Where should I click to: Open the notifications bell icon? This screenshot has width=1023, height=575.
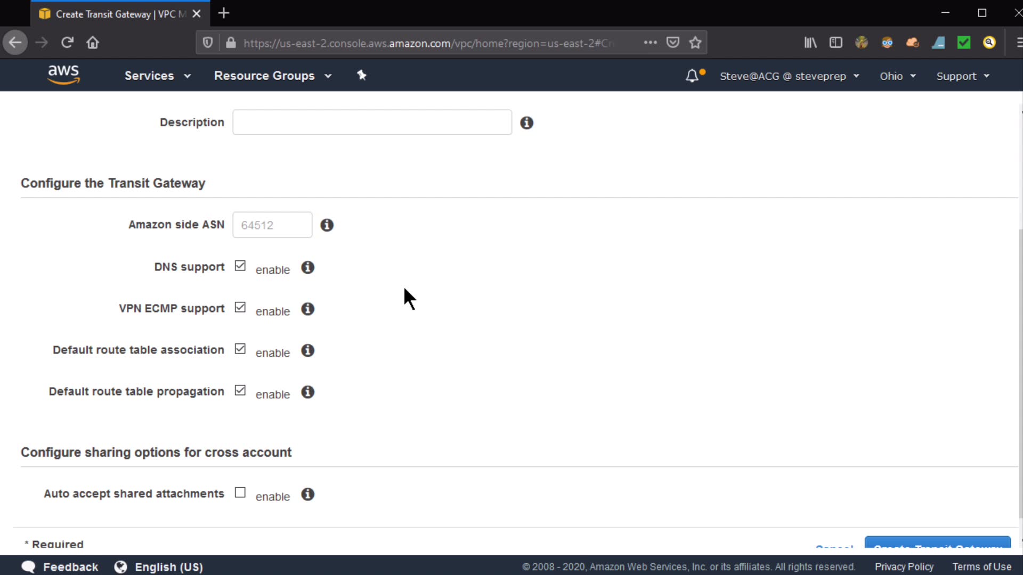(692, 76)
